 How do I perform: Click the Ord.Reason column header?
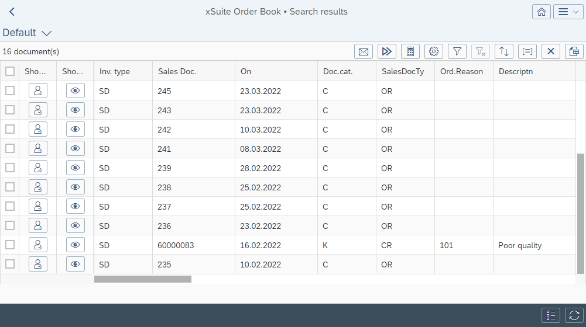pyautogui.click(x=461, y=71)
